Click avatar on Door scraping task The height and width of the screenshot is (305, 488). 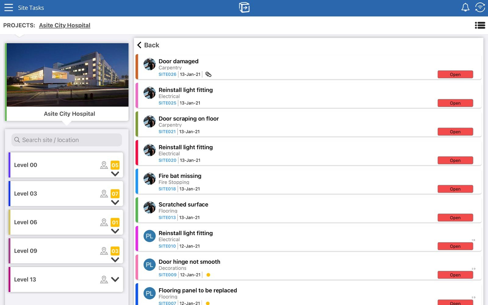point(149,122)
